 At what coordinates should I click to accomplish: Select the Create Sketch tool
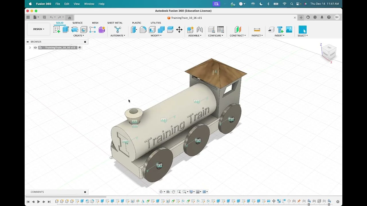57,29
